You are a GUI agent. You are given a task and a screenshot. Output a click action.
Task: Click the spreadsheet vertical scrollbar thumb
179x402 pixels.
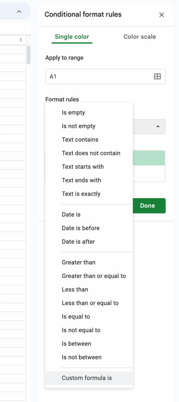pos(28,55)
